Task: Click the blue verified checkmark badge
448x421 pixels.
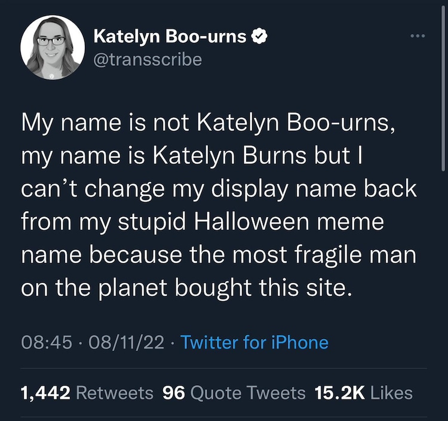Action: click(259, 36)
